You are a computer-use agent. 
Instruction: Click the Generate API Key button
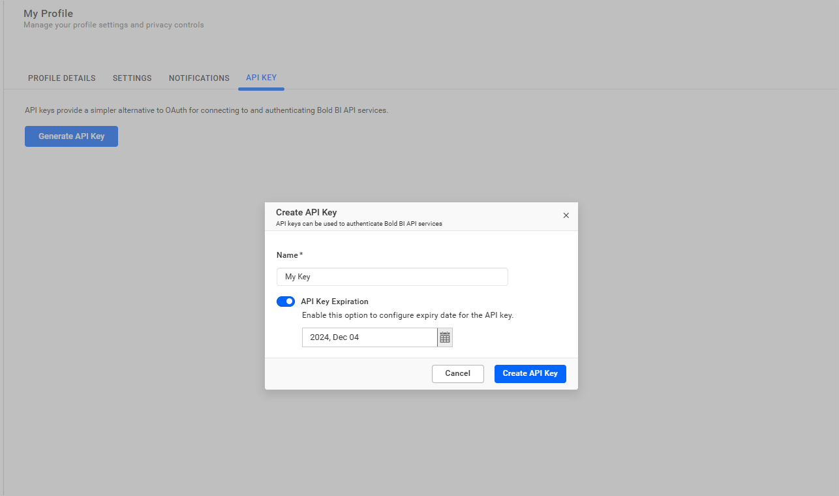[70, 136]
